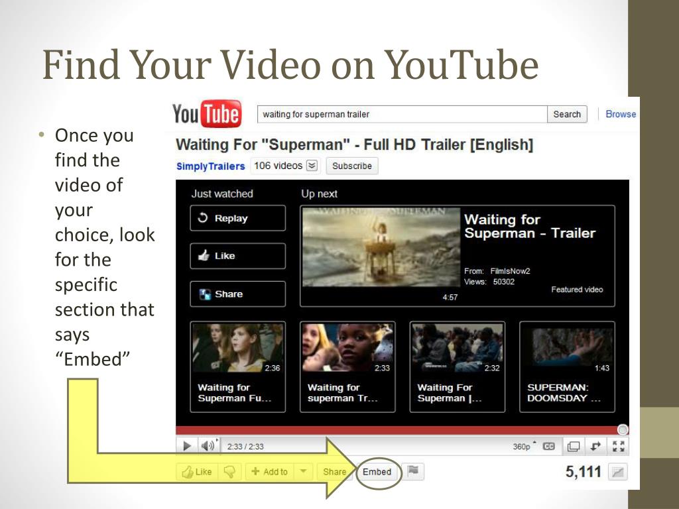The width and height of the screenshot is (679, 509).
Task: Click the Search button
Action: pyautogui.click(x=567, y=114)
